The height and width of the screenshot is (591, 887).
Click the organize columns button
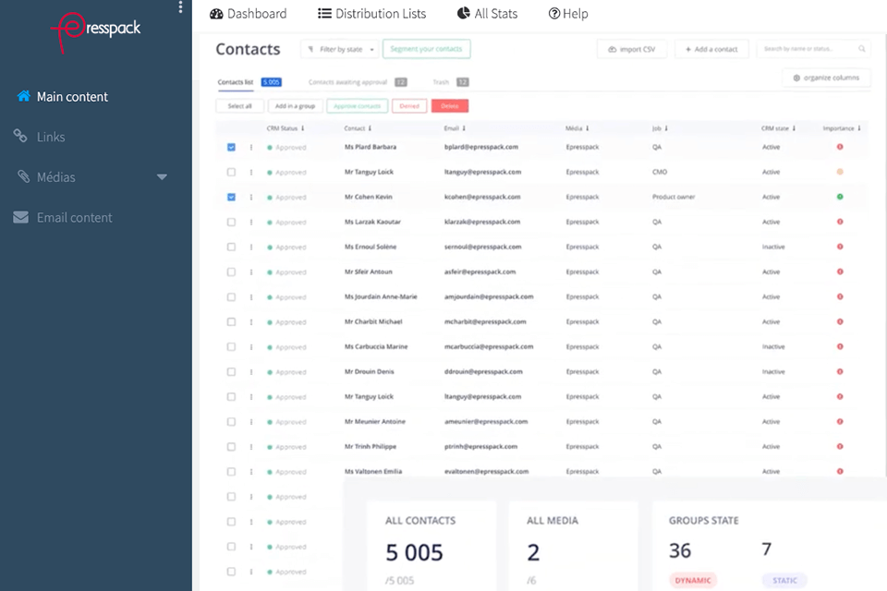tap(826, 78)
